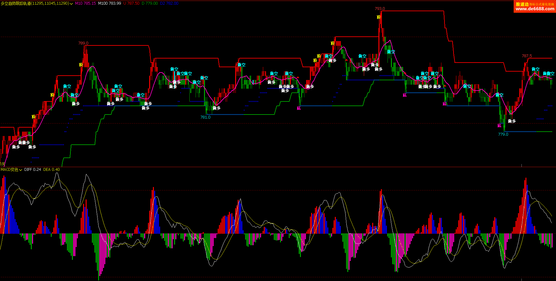Screen dimensions: 556x281
Task: Click the 793.0 high price label
Action: click(x=380, y=8)
